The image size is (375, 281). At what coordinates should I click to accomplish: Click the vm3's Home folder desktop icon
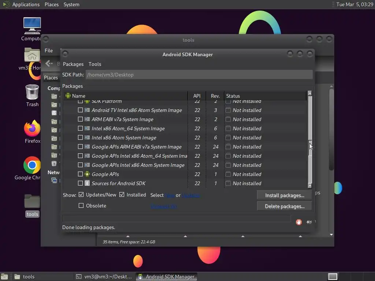point(32,56)
